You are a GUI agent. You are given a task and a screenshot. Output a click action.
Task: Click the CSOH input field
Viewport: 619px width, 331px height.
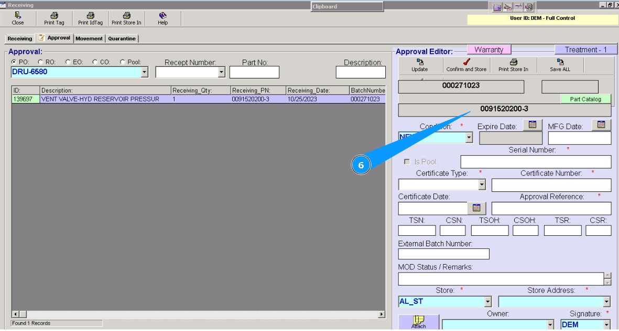(x=525, y=231)
